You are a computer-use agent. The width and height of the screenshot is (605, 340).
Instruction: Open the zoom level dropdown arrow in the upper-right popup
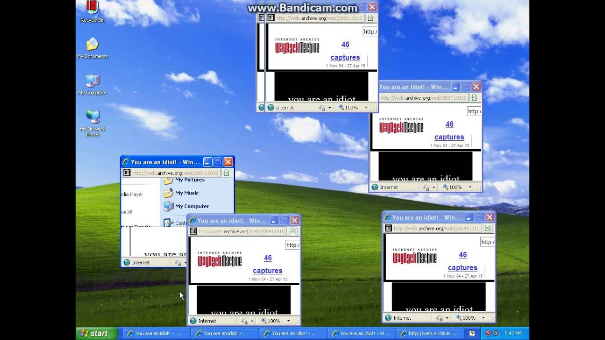(470, 187)
